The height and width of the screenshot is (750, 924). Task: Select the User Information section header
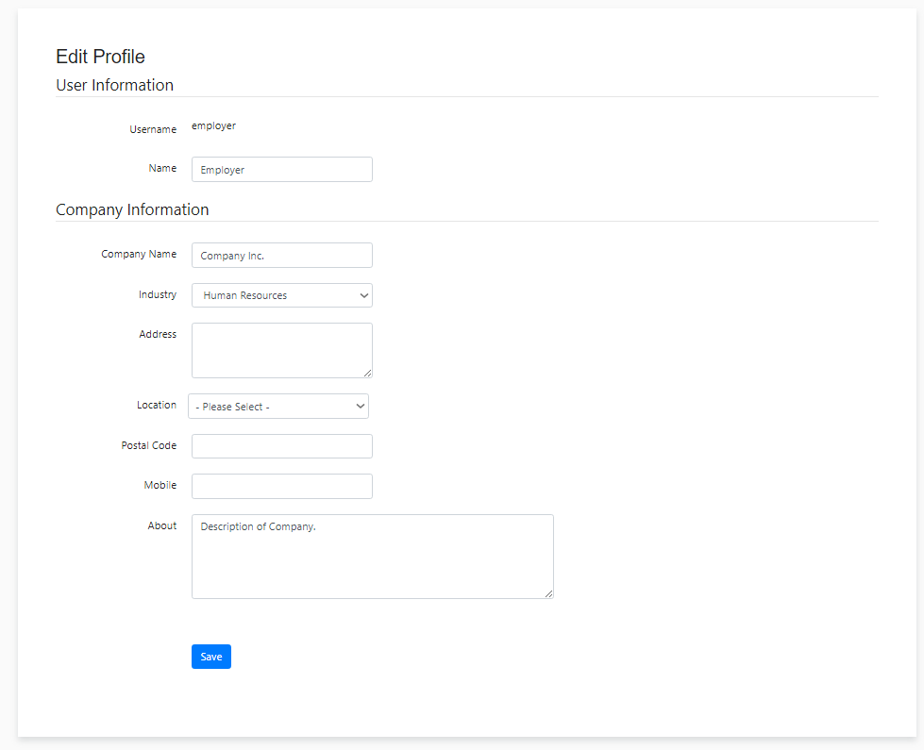(x=114, y=85)
